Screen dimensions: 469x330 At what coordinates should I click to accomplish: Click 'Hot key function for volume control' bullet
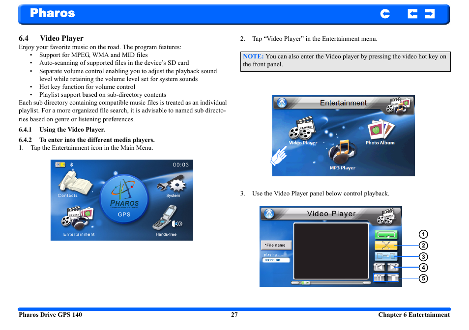[88, 87]
